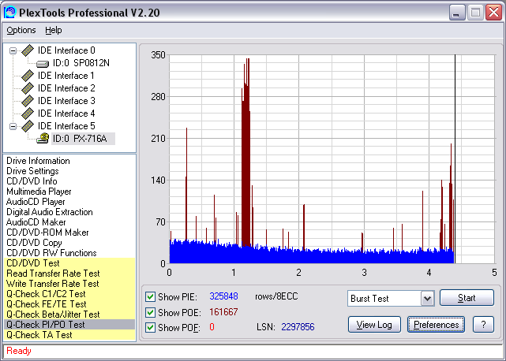Open Read Transfer Rate Test

tap(53, 274)
